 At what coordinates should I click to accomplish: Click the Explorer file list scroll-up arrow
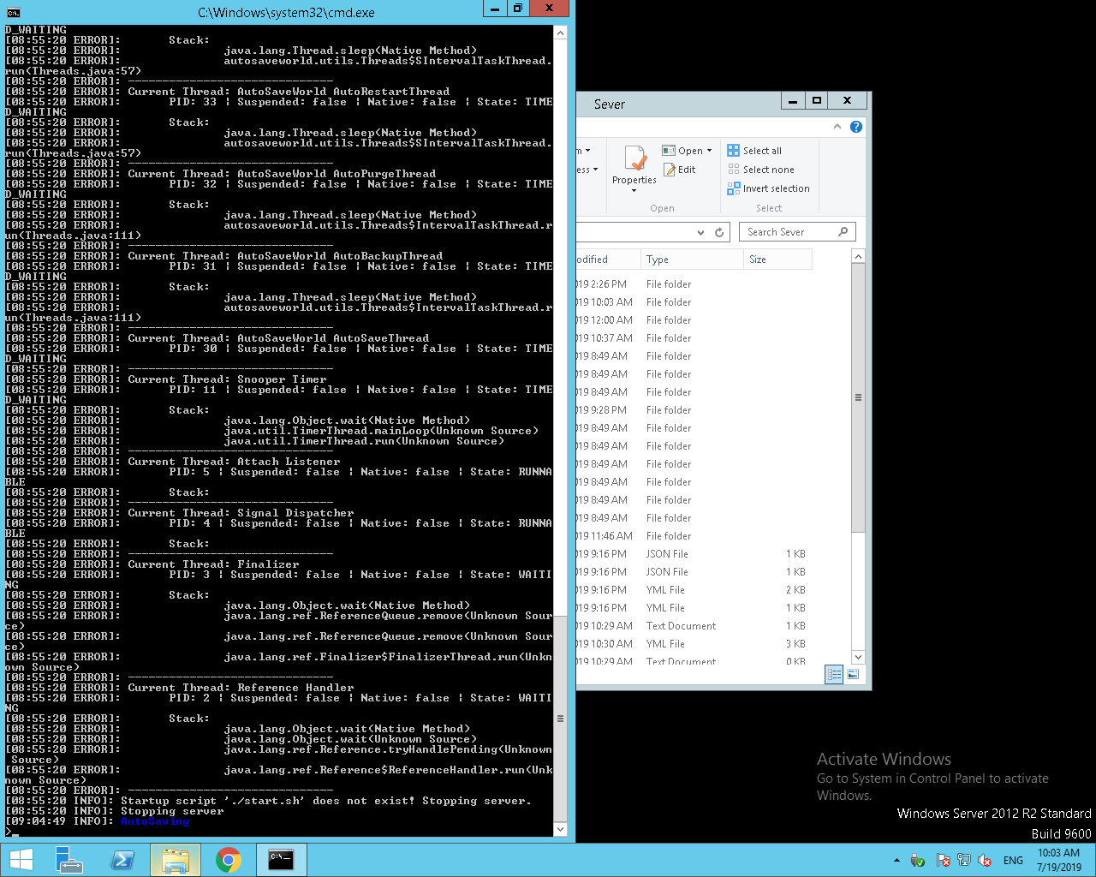859,257
